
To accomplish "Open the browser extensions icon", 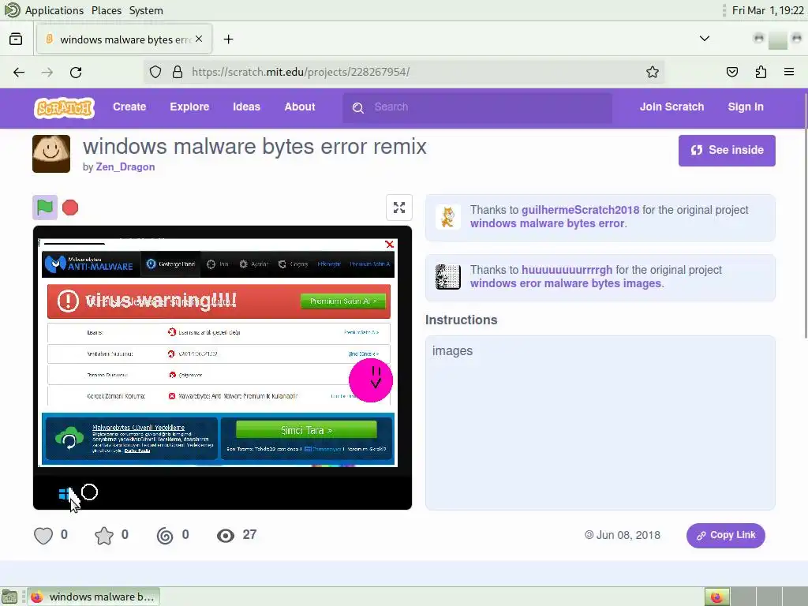I will 761,72.
